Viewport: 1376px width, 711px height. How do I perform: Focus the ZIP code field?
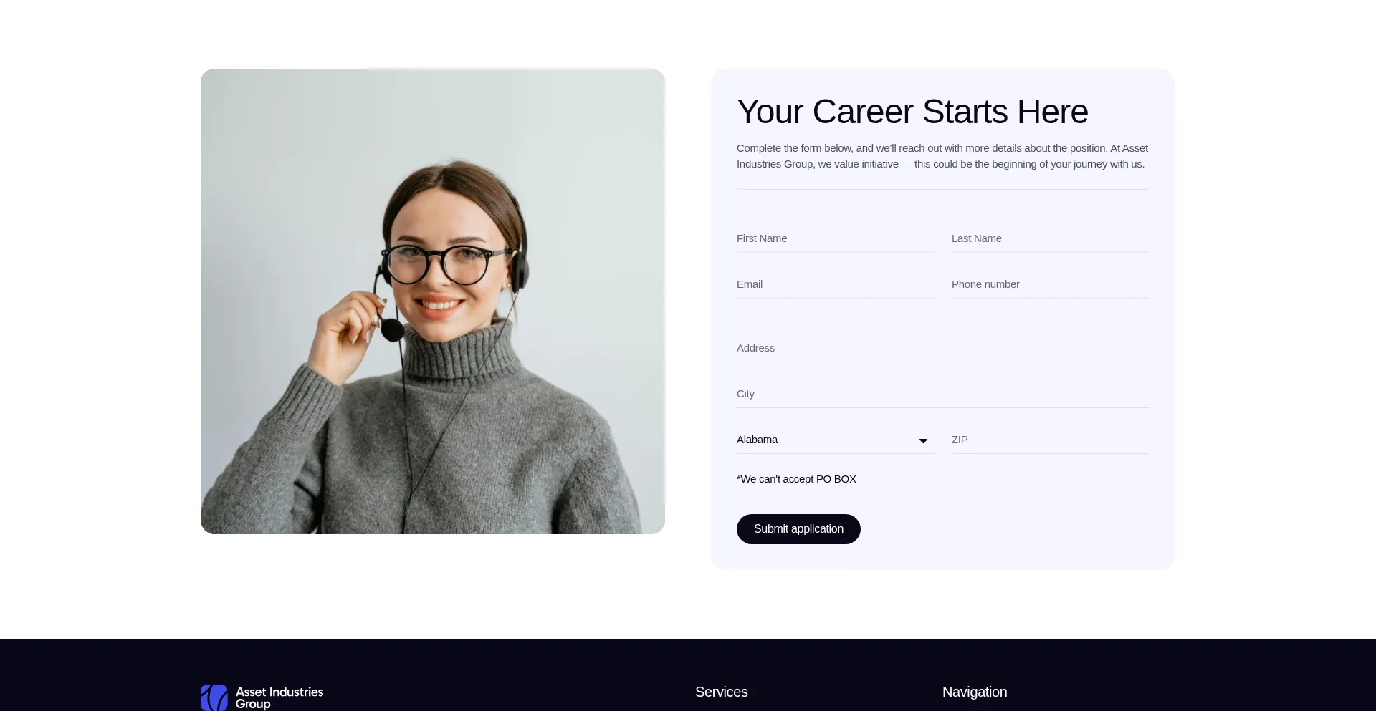tap(1050, 440)
